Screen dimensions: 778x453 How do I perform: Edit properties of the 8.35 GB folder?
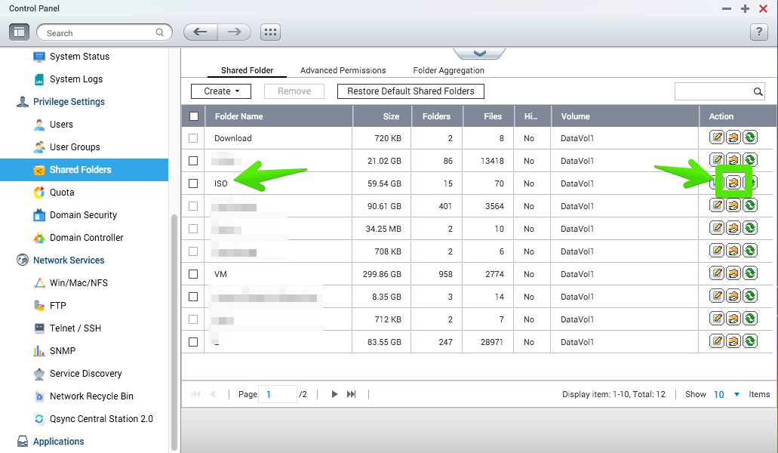[x=716, y=296]
